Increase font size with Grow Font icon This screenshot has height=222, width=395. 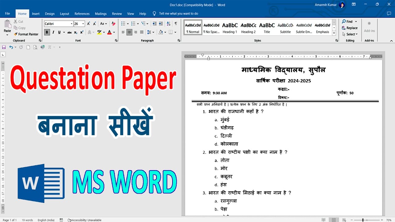pyautogui.click(x=89, y=24)
